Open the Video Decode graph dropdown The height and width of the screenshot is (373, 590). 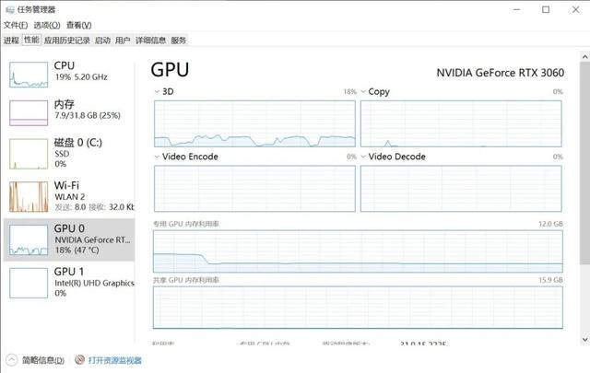[x=363, y=157]
